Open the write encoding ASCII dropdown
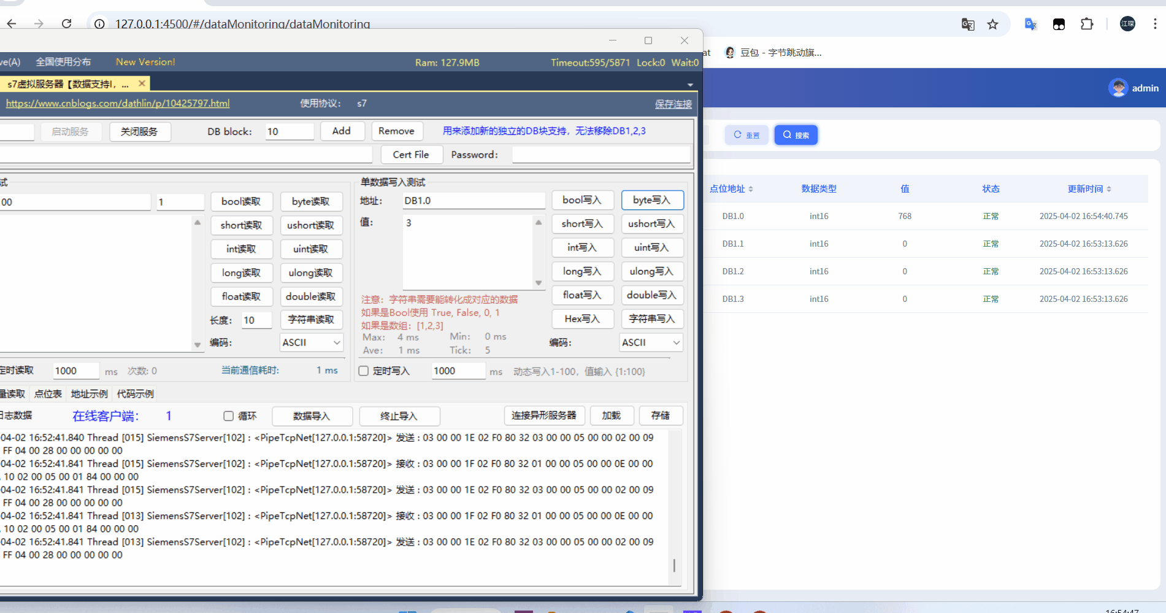 651,342
